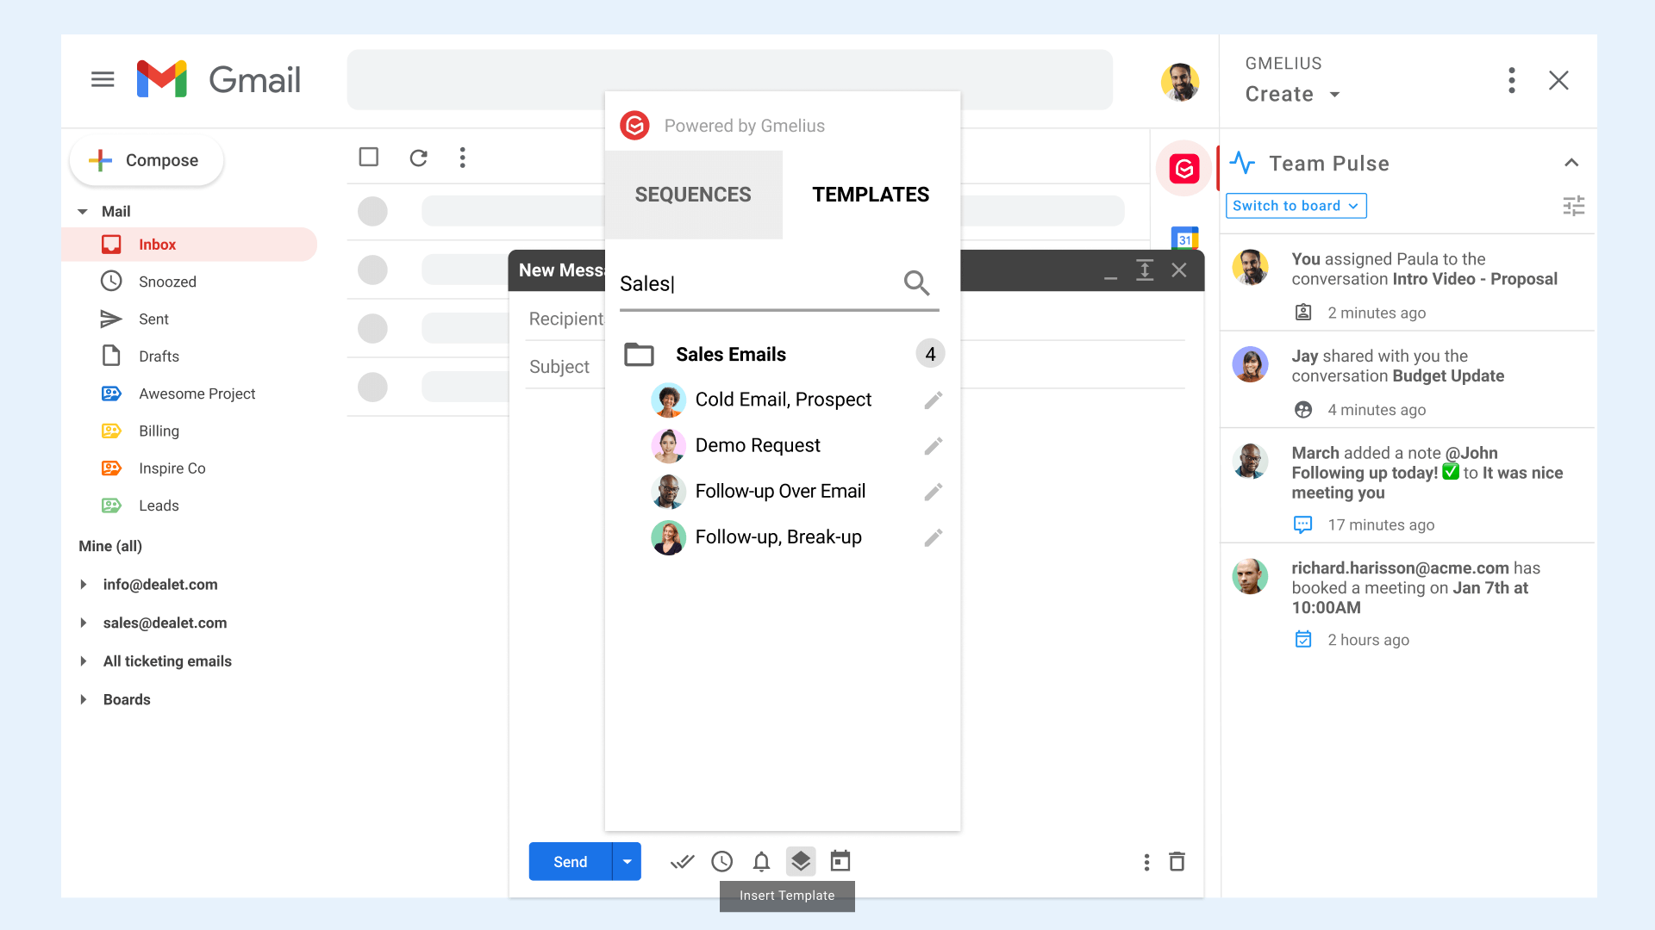Collapse the Team Pulse panel
The height and width of the screenshot is (930, 1655).
click(1571, 162)
